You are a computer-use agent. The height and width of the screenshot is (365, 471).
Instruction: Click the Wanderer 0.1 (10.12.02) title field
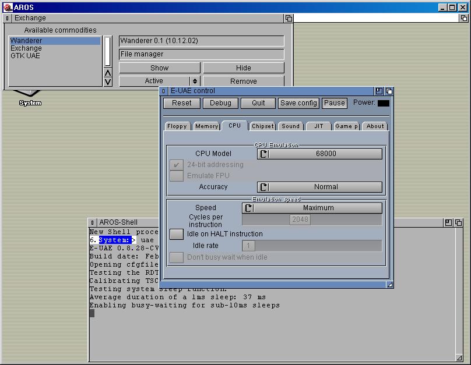[x=202, y=41]
